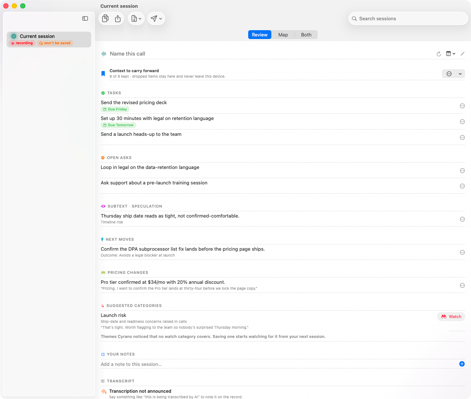This screenshot has width=471, height=399.
Task: Copy the session with the documents icon
Action: coord(105,18)
